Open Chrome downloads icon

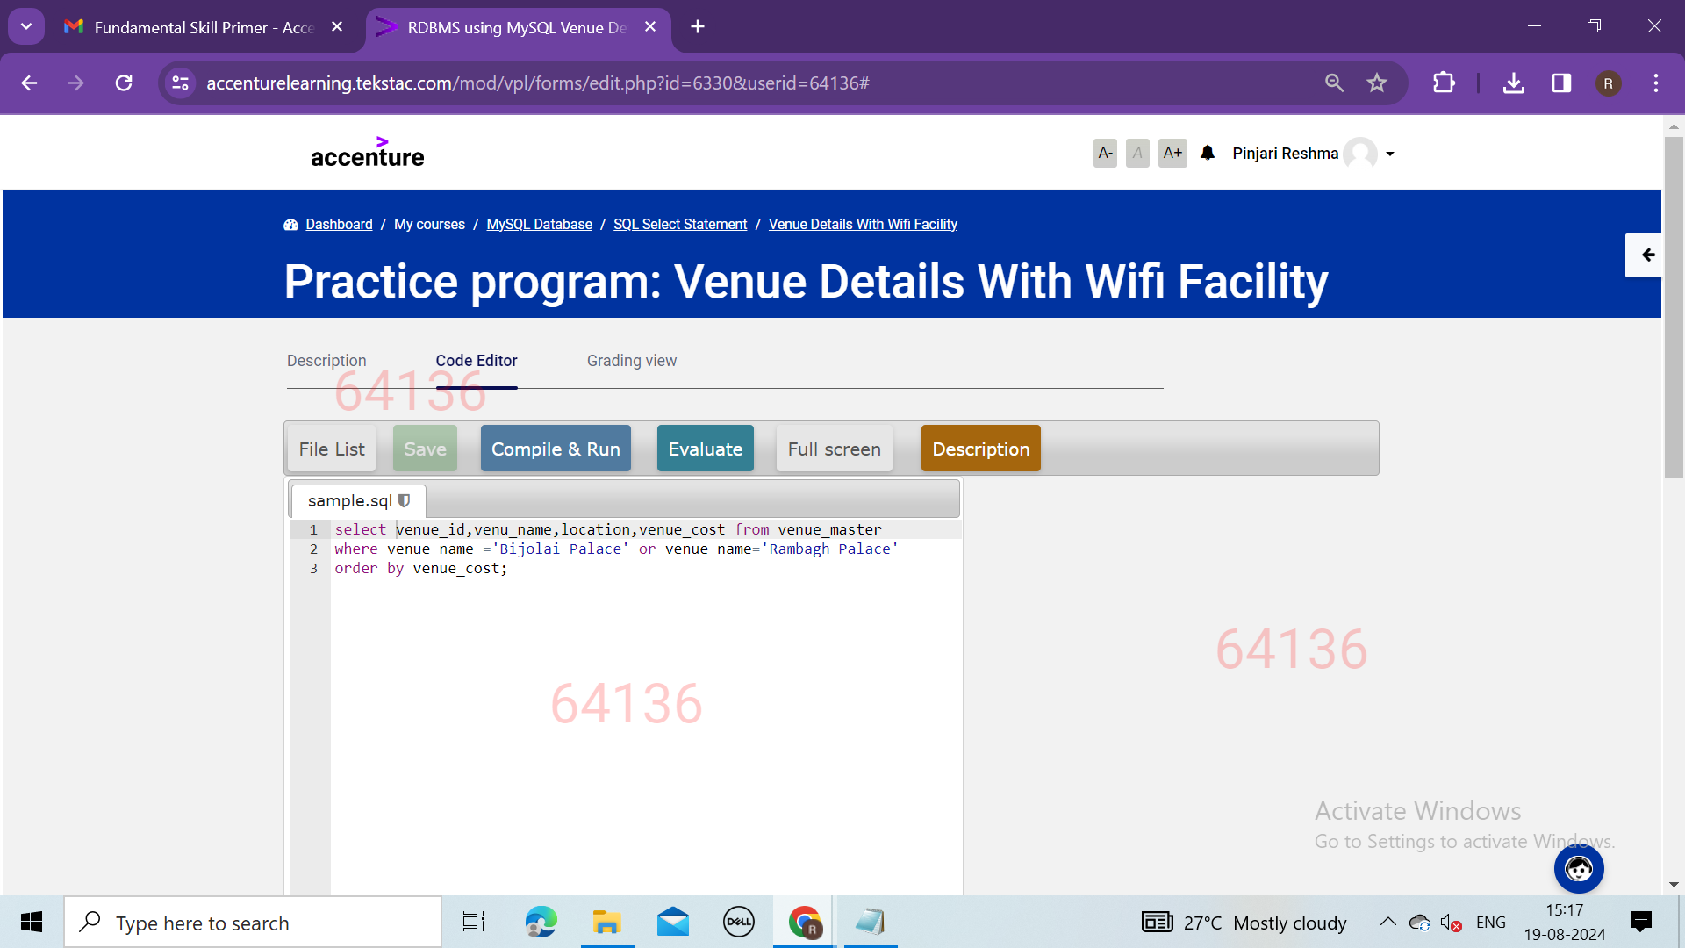[x=1513, y=83]
